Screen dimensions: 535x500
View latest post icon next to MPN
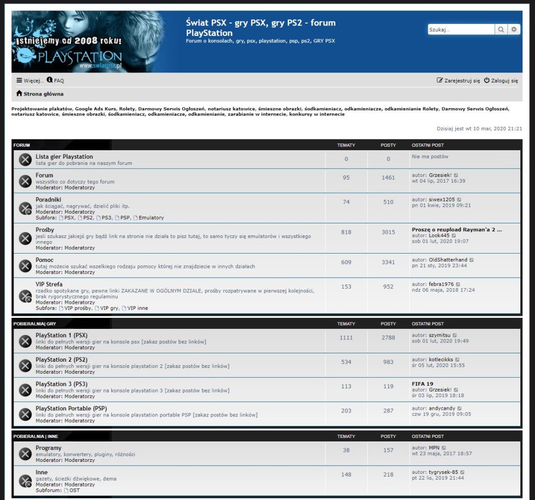444,448
